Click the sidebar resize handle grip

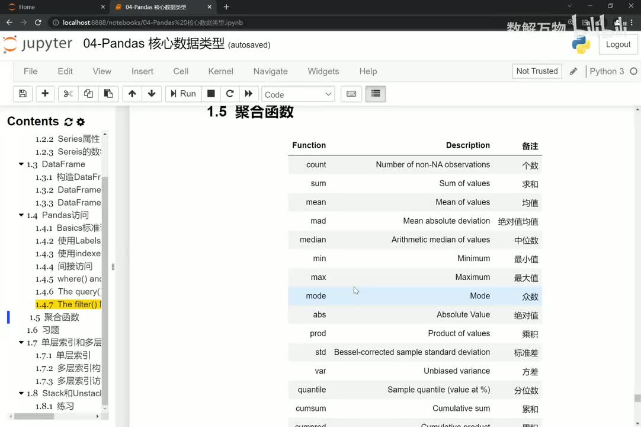pyautogui.click(x=113, y=267)
